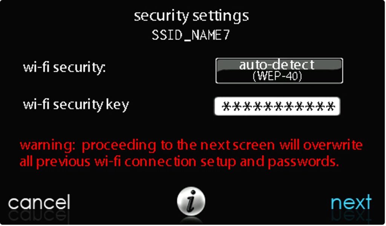Click the wi-fi security key label

tap(76, 105)
